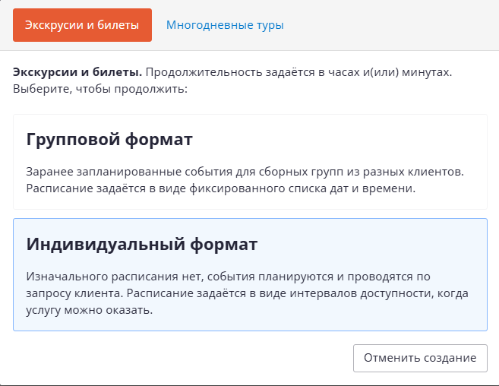Viewport: 499px width, 386px height.
Task: Click the bold 'Экскурсии и билеты.' intro text
Action: pos(77,72)
